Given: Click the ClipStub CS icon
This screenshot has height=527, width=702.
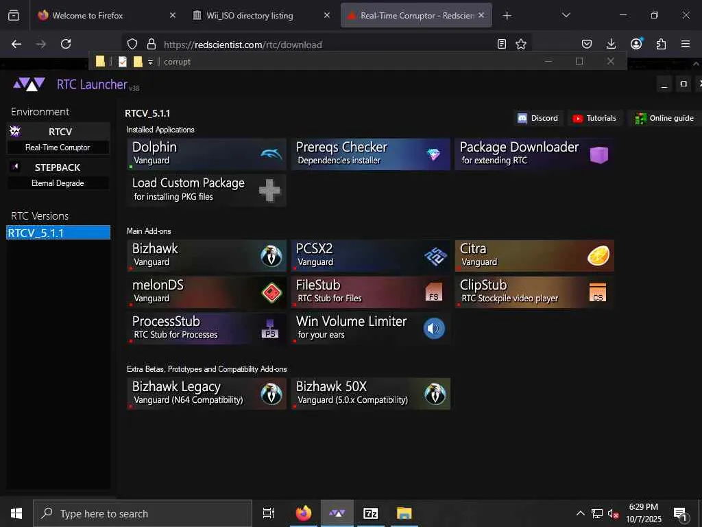Looking at the screenshot, I should pos(598,292).
